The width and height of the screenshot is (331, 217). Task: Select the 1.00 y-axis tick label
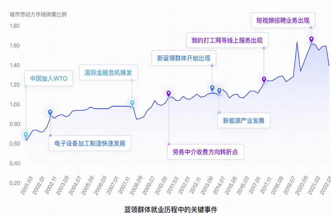click(15, 105)
